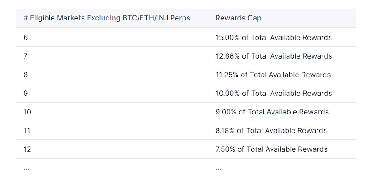
Task: Select the cell showing 12 eligible markets
Action: click(27, 149)
